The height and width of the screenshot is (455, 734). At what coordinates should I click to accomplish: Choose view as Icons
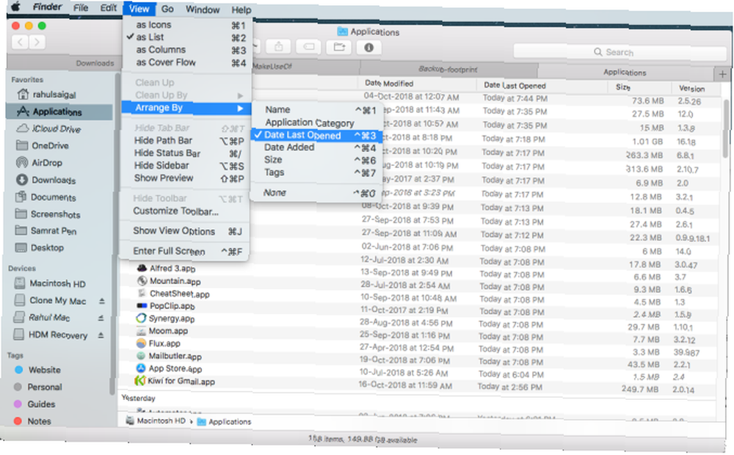coord(187,25)
